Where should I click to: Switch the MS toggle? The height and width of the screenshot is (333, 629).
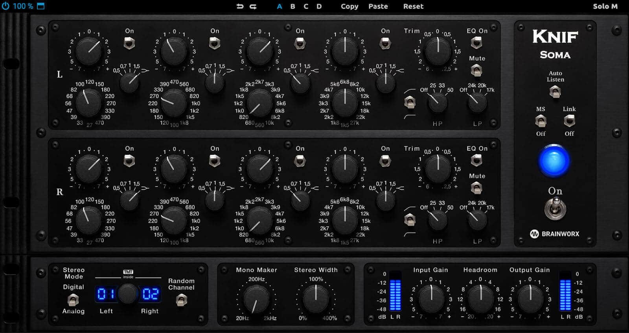(x=541, y=121)
